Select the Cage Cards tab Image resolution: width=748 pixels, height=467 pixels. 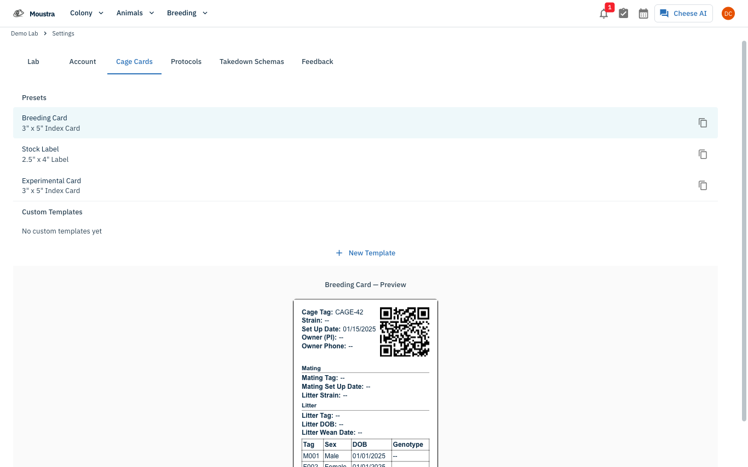point(134,62)
